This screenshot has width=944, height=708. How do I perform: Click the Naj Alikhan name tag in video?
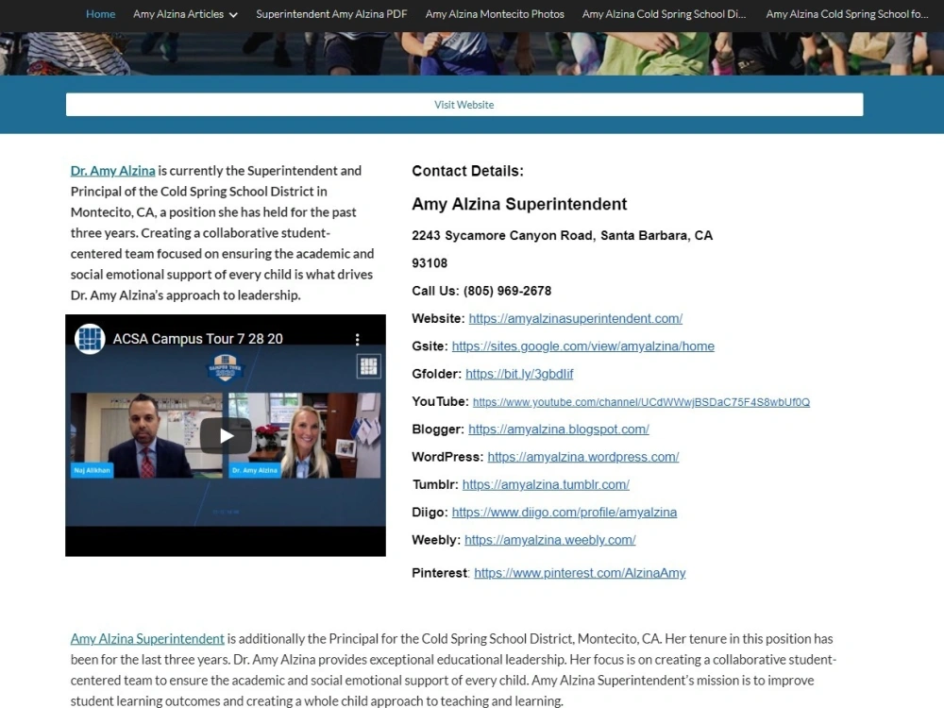pyautogui.click(x=93, y=470)
